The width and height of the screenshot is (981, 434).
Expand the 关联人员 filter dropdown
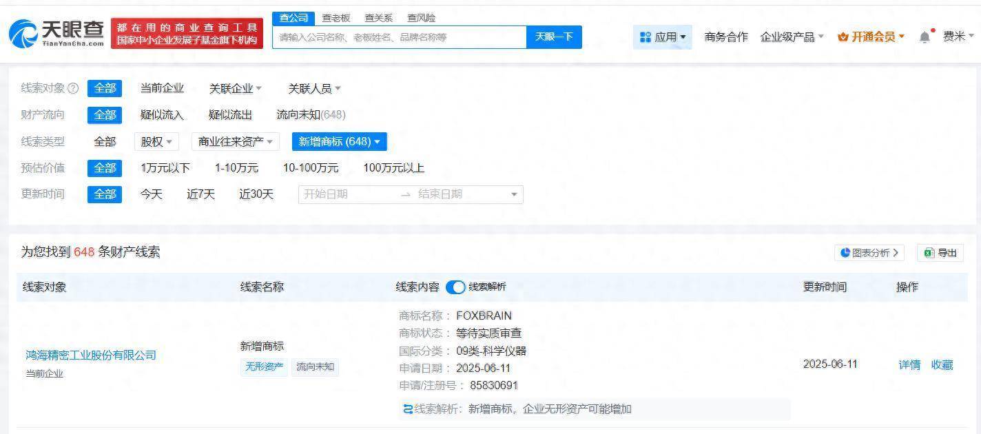(314, 88)
